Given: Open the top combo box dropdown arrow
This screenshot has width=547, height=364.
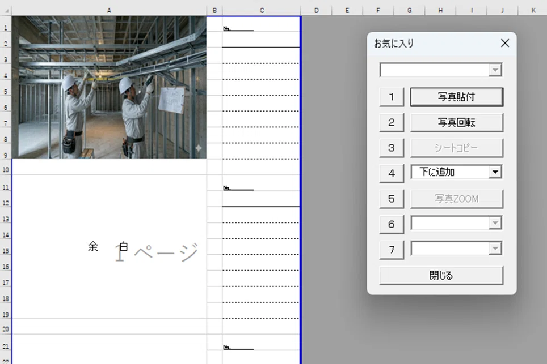Looking at the screenshot, I should (495, 70).
